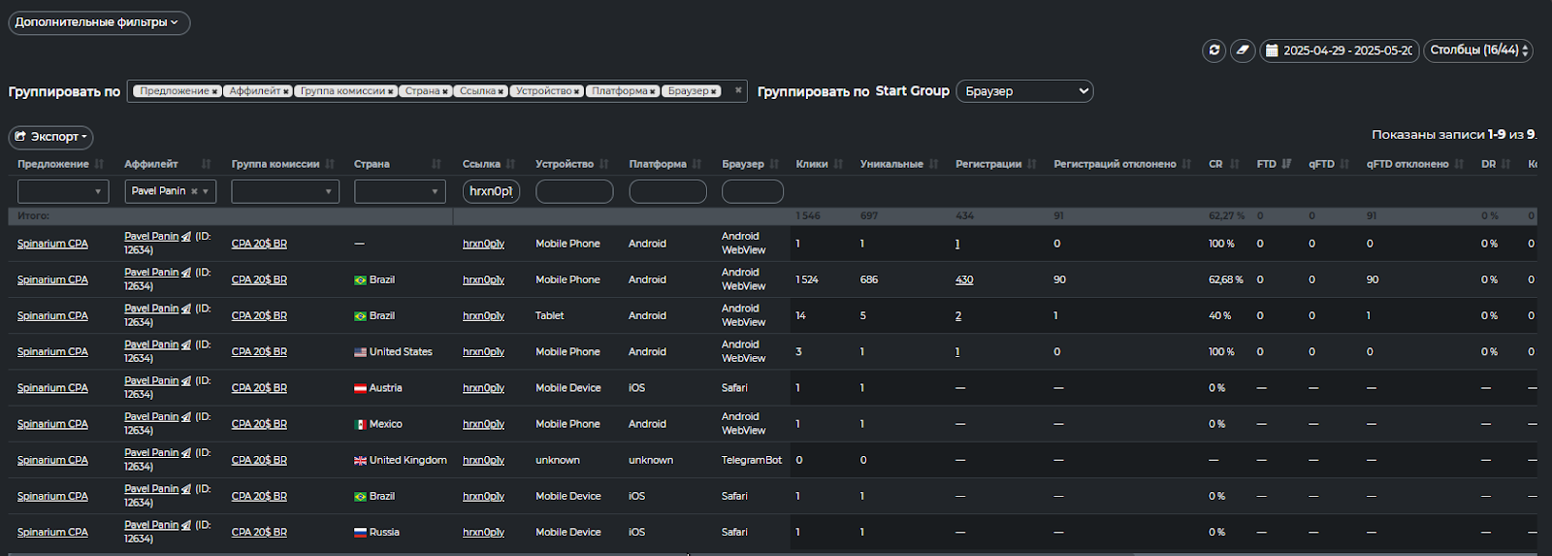
Task: Clear Pavel Panin from affiliate filter
Action: coord(194,192)
